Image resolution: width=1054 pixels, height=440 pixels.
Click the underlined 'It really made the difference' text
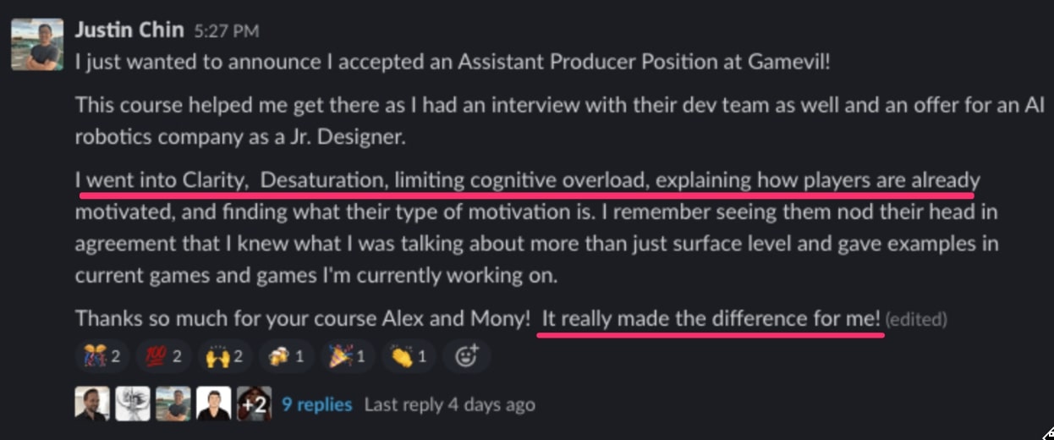(x=711, y=318)
